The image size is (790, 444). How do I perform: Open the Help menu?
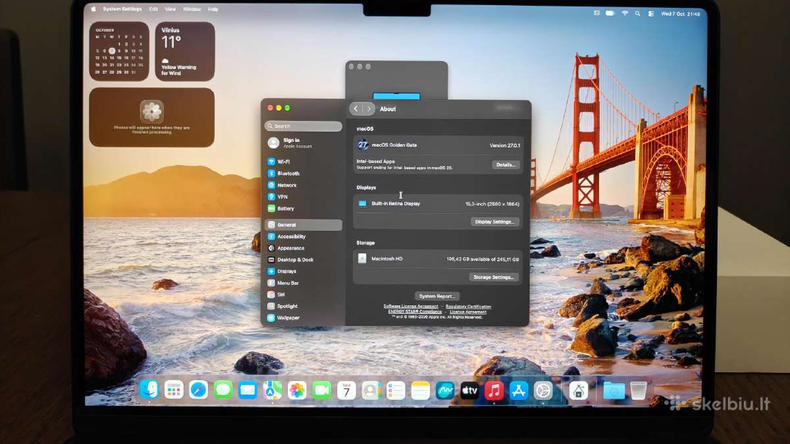tap(213, 9)
